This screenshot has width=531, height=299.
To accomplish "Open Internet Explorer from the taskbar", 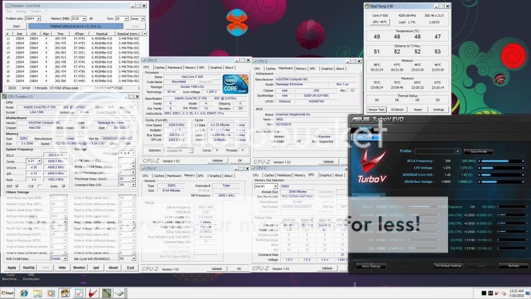I will (24, 293).
